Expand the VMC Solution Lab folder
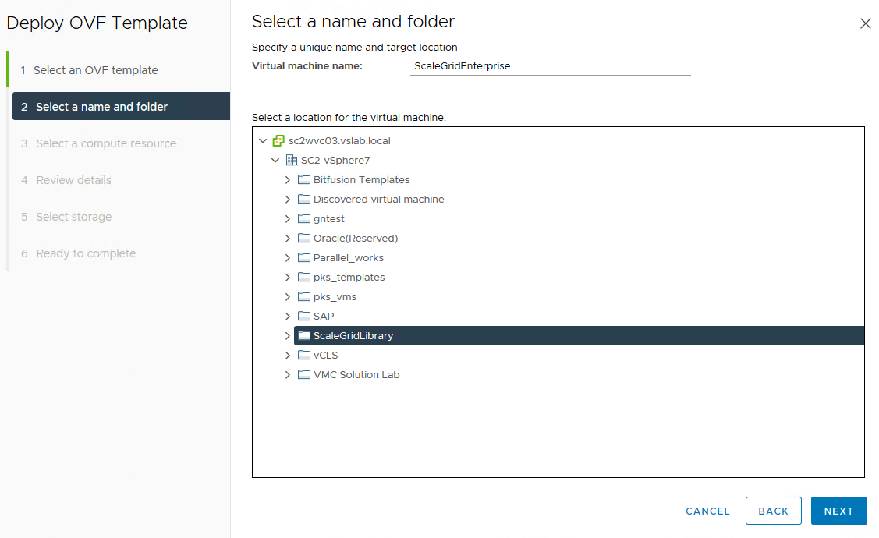 tap(288, 374)
